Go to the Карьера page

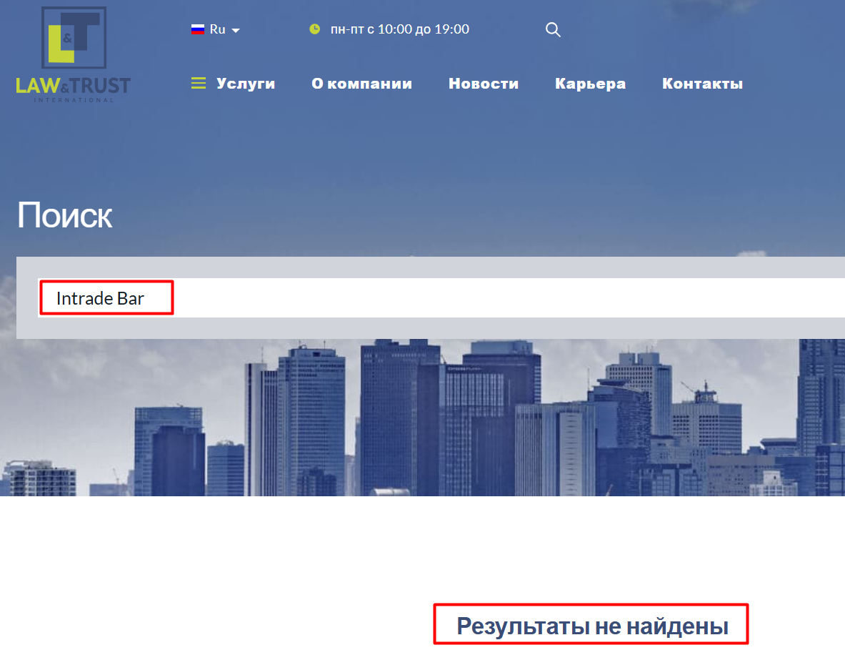click(590, 83)
